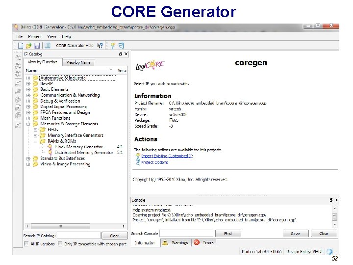Open the View menu

click(x=51, y=36)
